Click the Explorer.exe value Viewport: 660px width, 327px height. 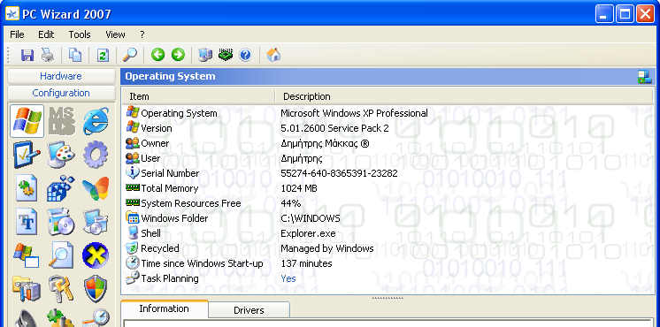click(x=308, y=233)
